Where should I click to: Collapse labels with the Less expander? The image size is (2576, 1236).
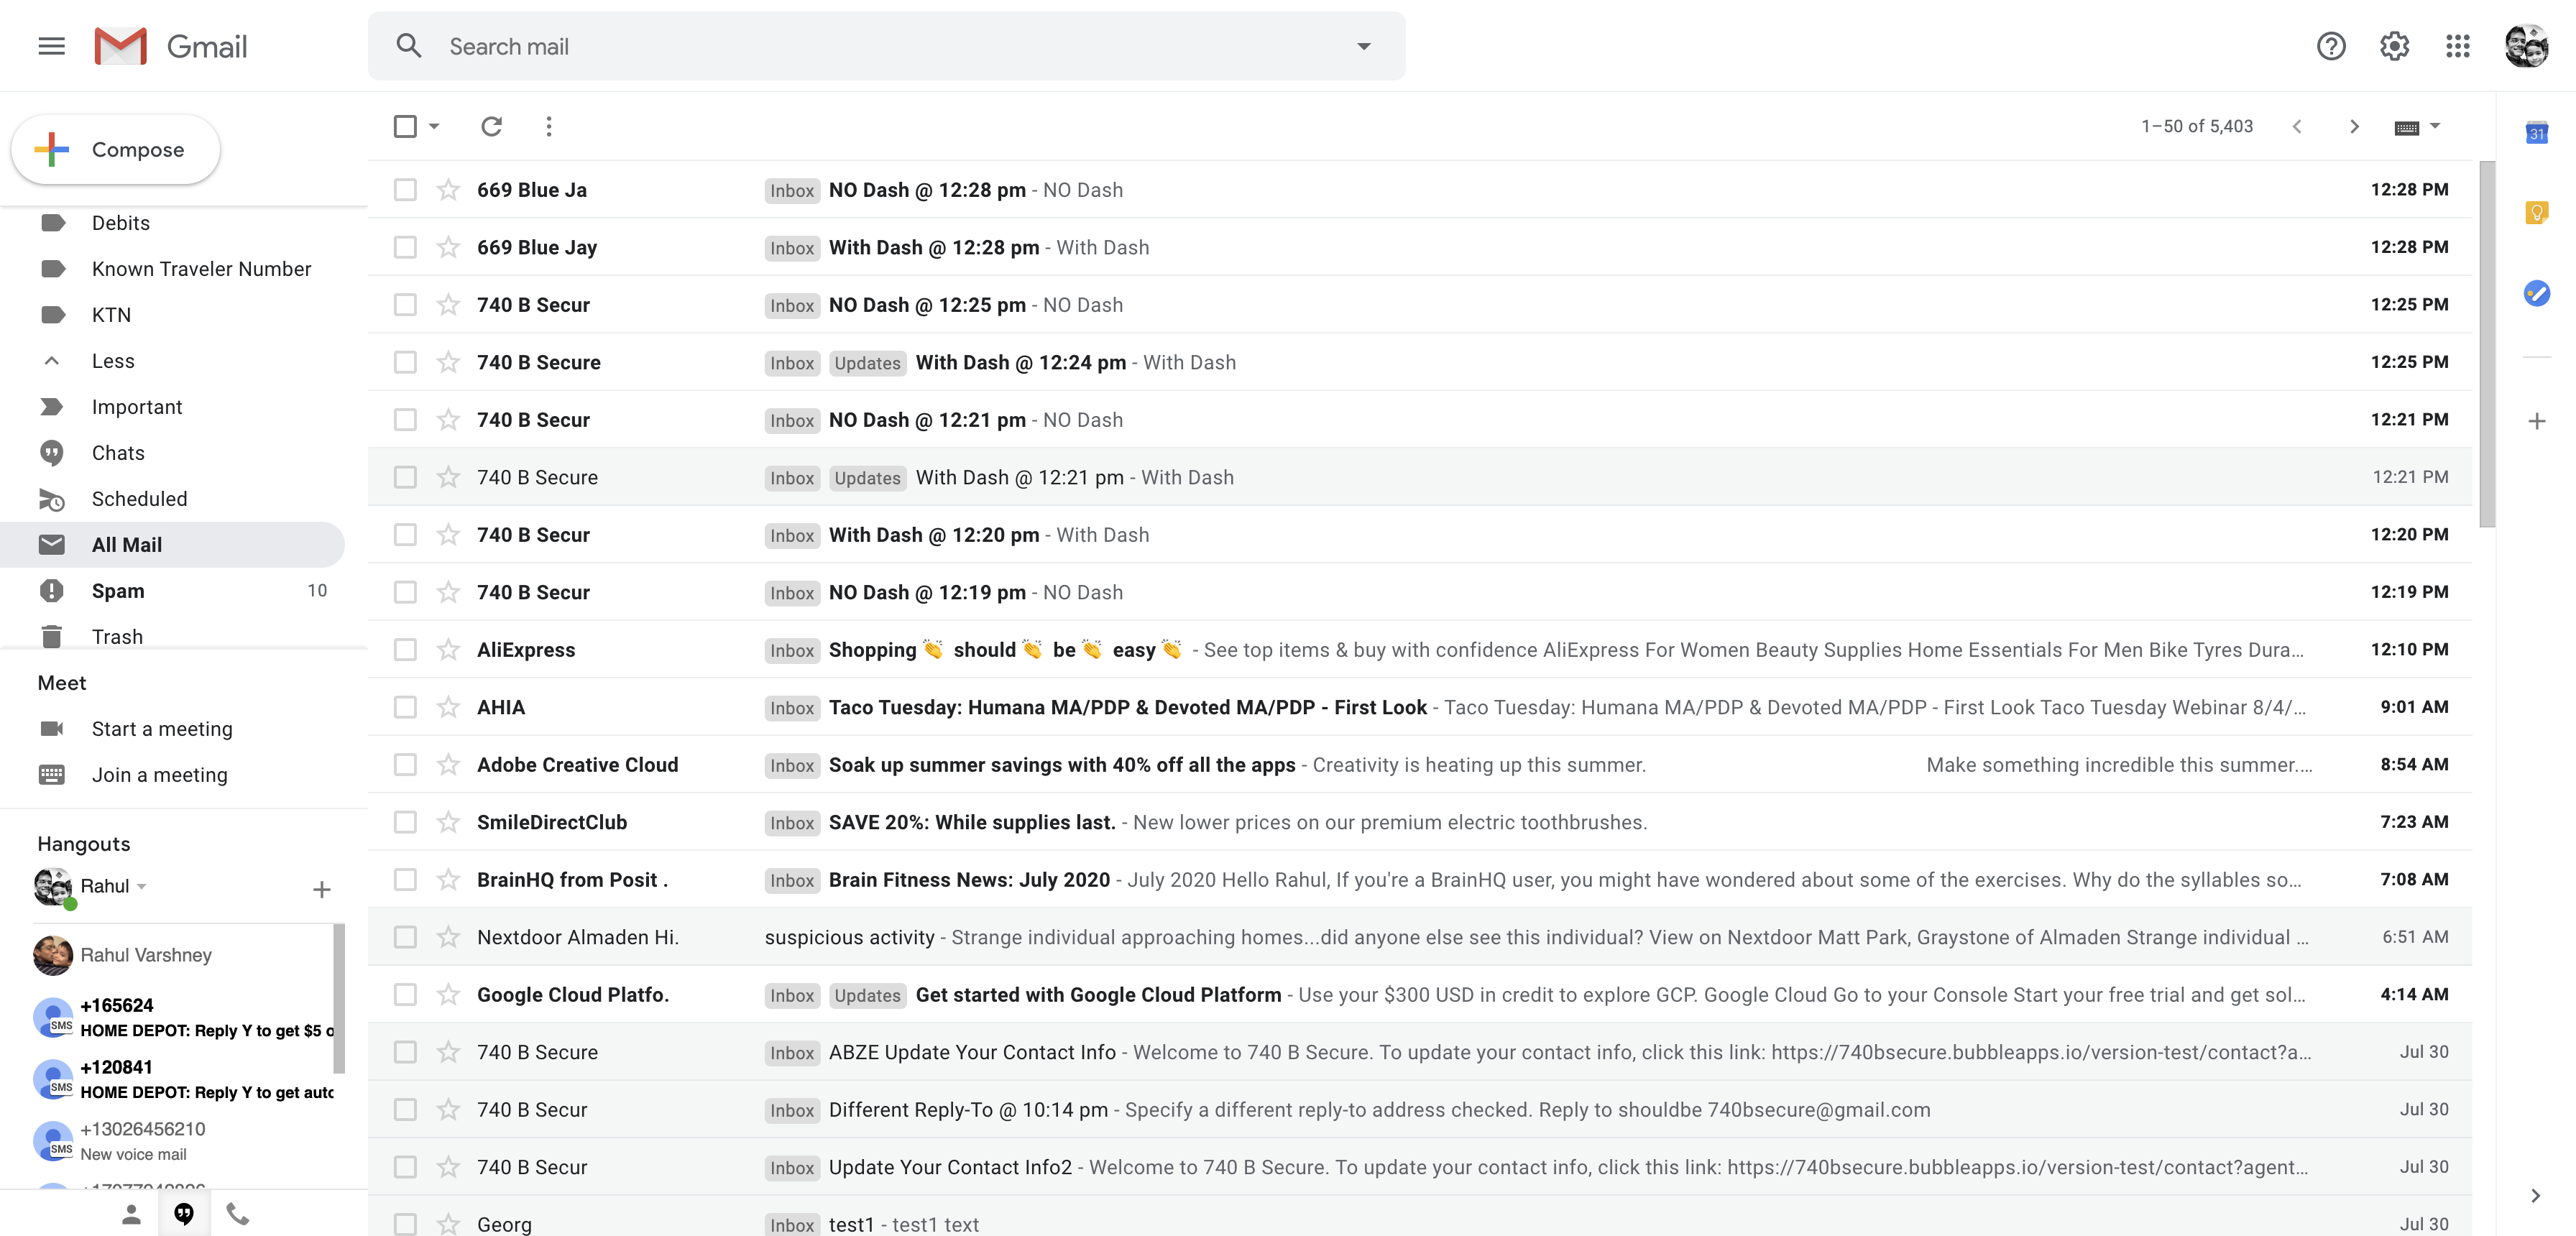pyautogui.click(x=112, y=361)
